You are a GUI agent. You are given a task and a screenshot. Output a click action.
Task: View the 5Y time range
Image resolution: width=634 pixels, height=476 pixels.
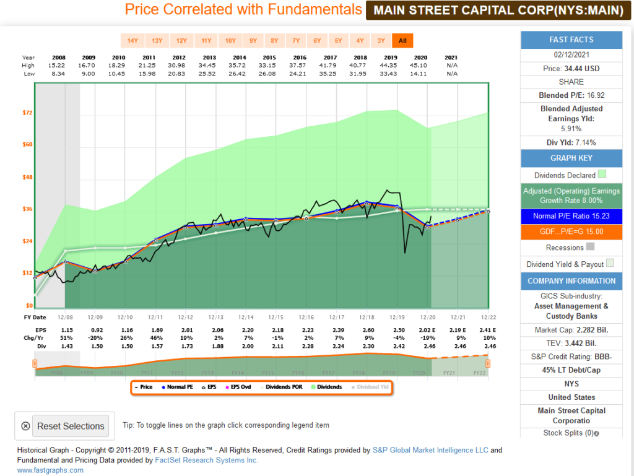click(x=339, y=40)
